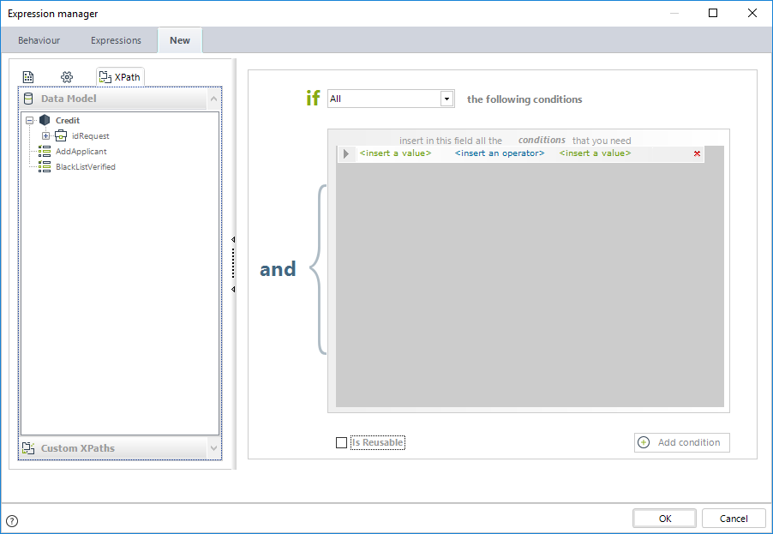Click the BlackListVerified attribute icon
The width and height of the screenshot is (773, 534).
[45, 166]
